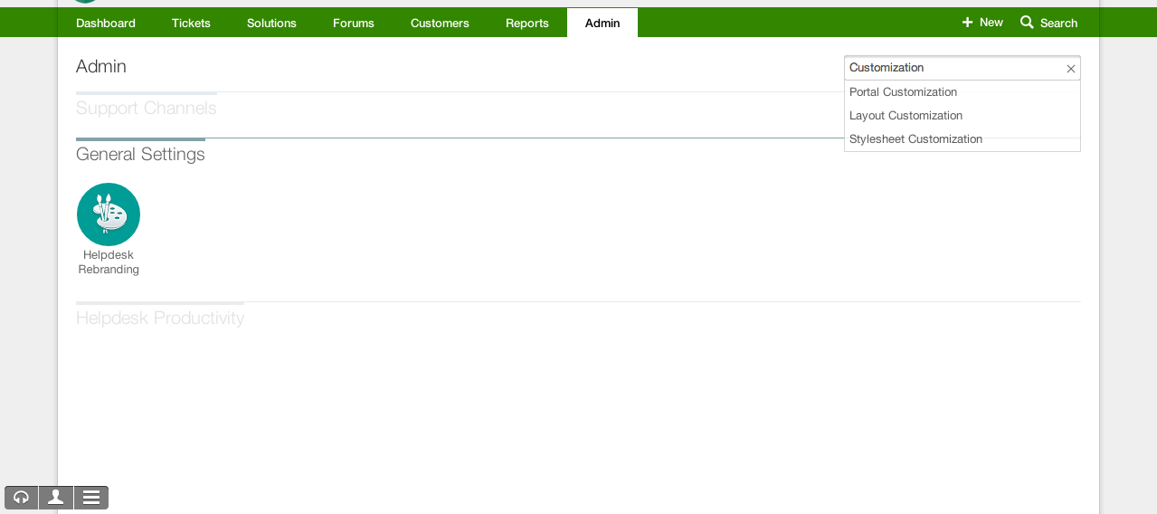Open Search with the magnifier icon
This screenshot has width=1157, height=514.
1049,23
